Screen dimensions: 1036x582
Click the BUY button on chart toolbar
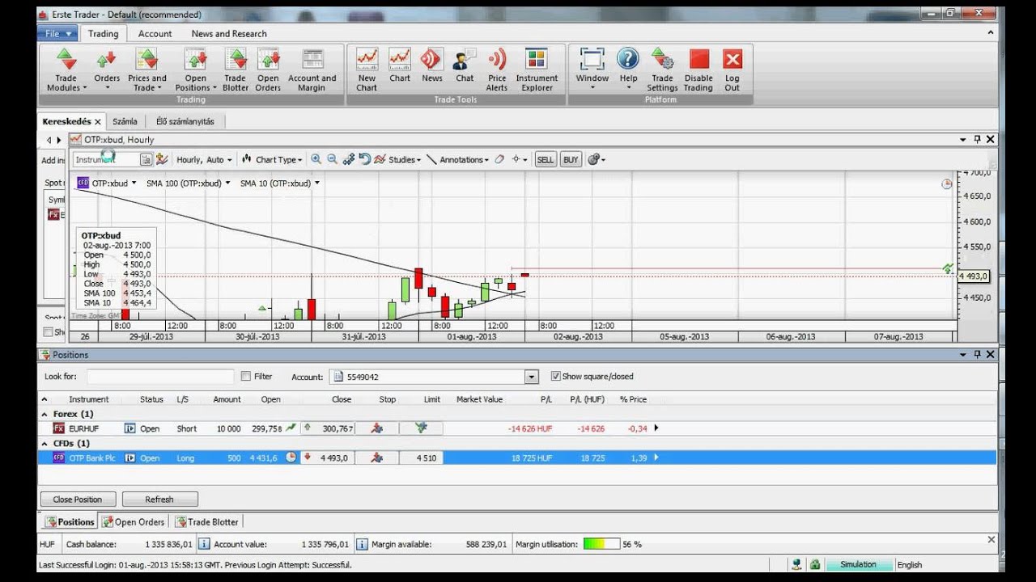(x=571, y=160)
